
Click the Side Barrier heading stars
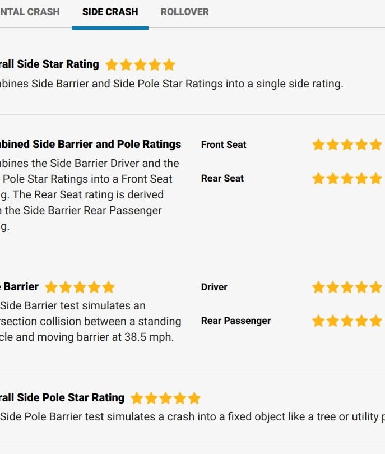[x=80, y=287]
